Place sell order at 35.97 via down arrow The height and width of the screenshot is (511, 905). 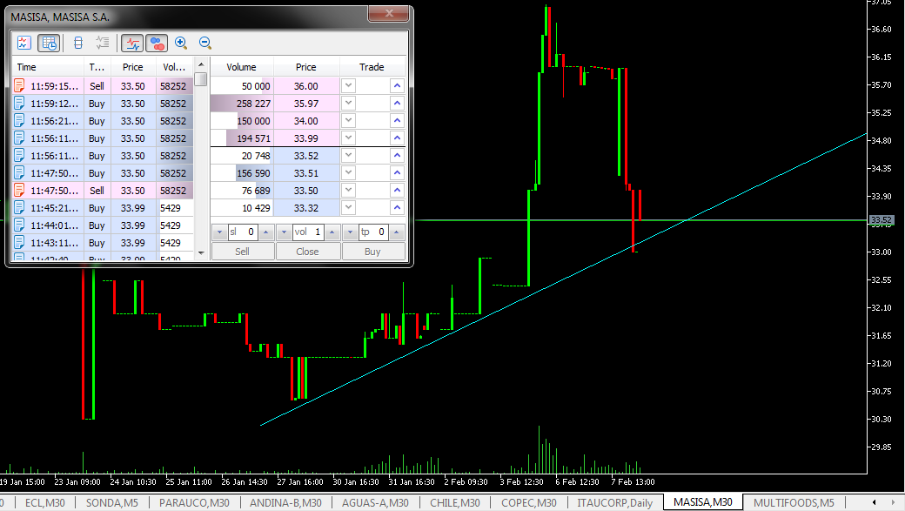point(348,104)
